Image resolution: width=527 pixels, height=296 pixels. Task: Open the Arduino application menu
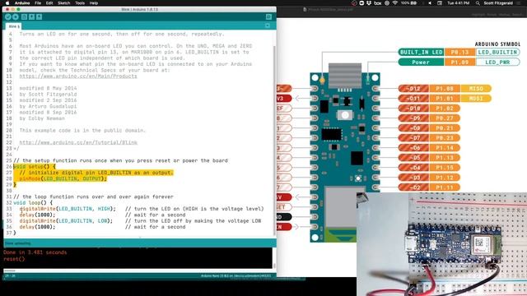pos(22,3)
